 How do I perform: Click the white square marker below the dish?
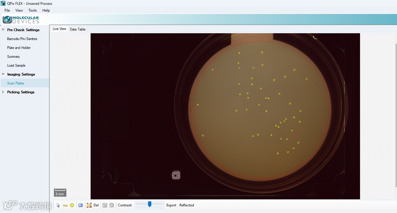(176, 175)
